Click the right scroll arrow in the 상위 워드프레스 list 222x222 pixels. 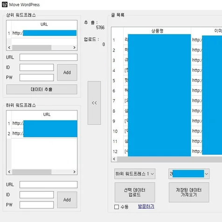point(74,47)
